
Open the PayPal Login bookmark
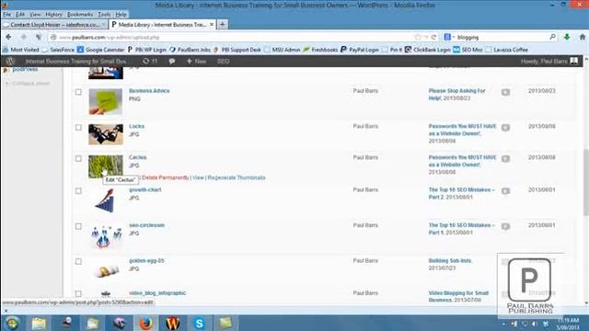360,50
